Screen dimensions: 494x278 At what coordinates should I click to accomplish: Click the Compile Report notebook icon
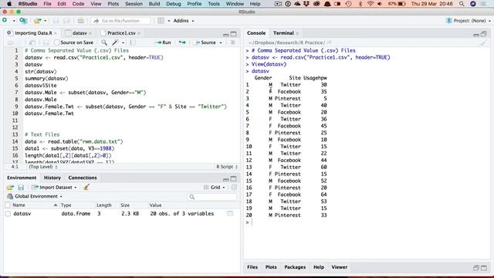(x=133, y=42)
